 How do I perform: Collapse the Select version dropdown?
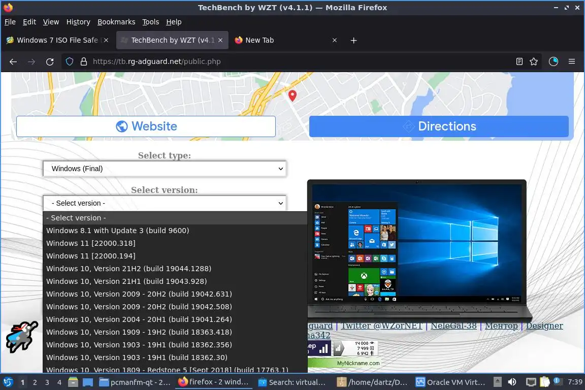[165, 203]
